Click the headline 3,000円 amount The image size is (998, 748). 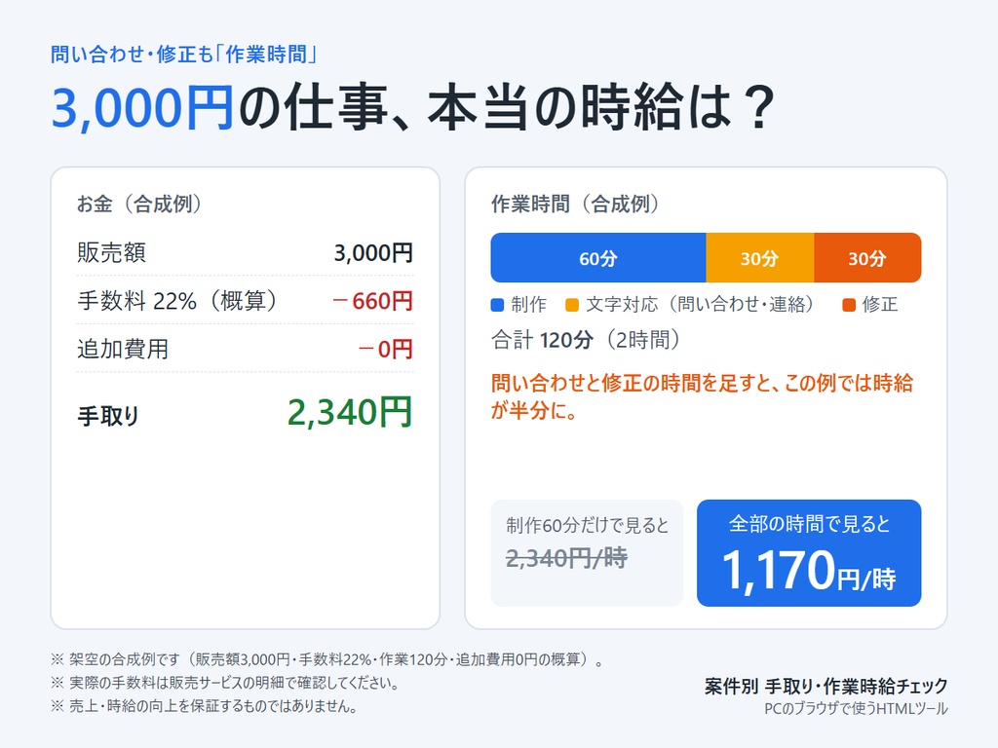pos(142,107)
